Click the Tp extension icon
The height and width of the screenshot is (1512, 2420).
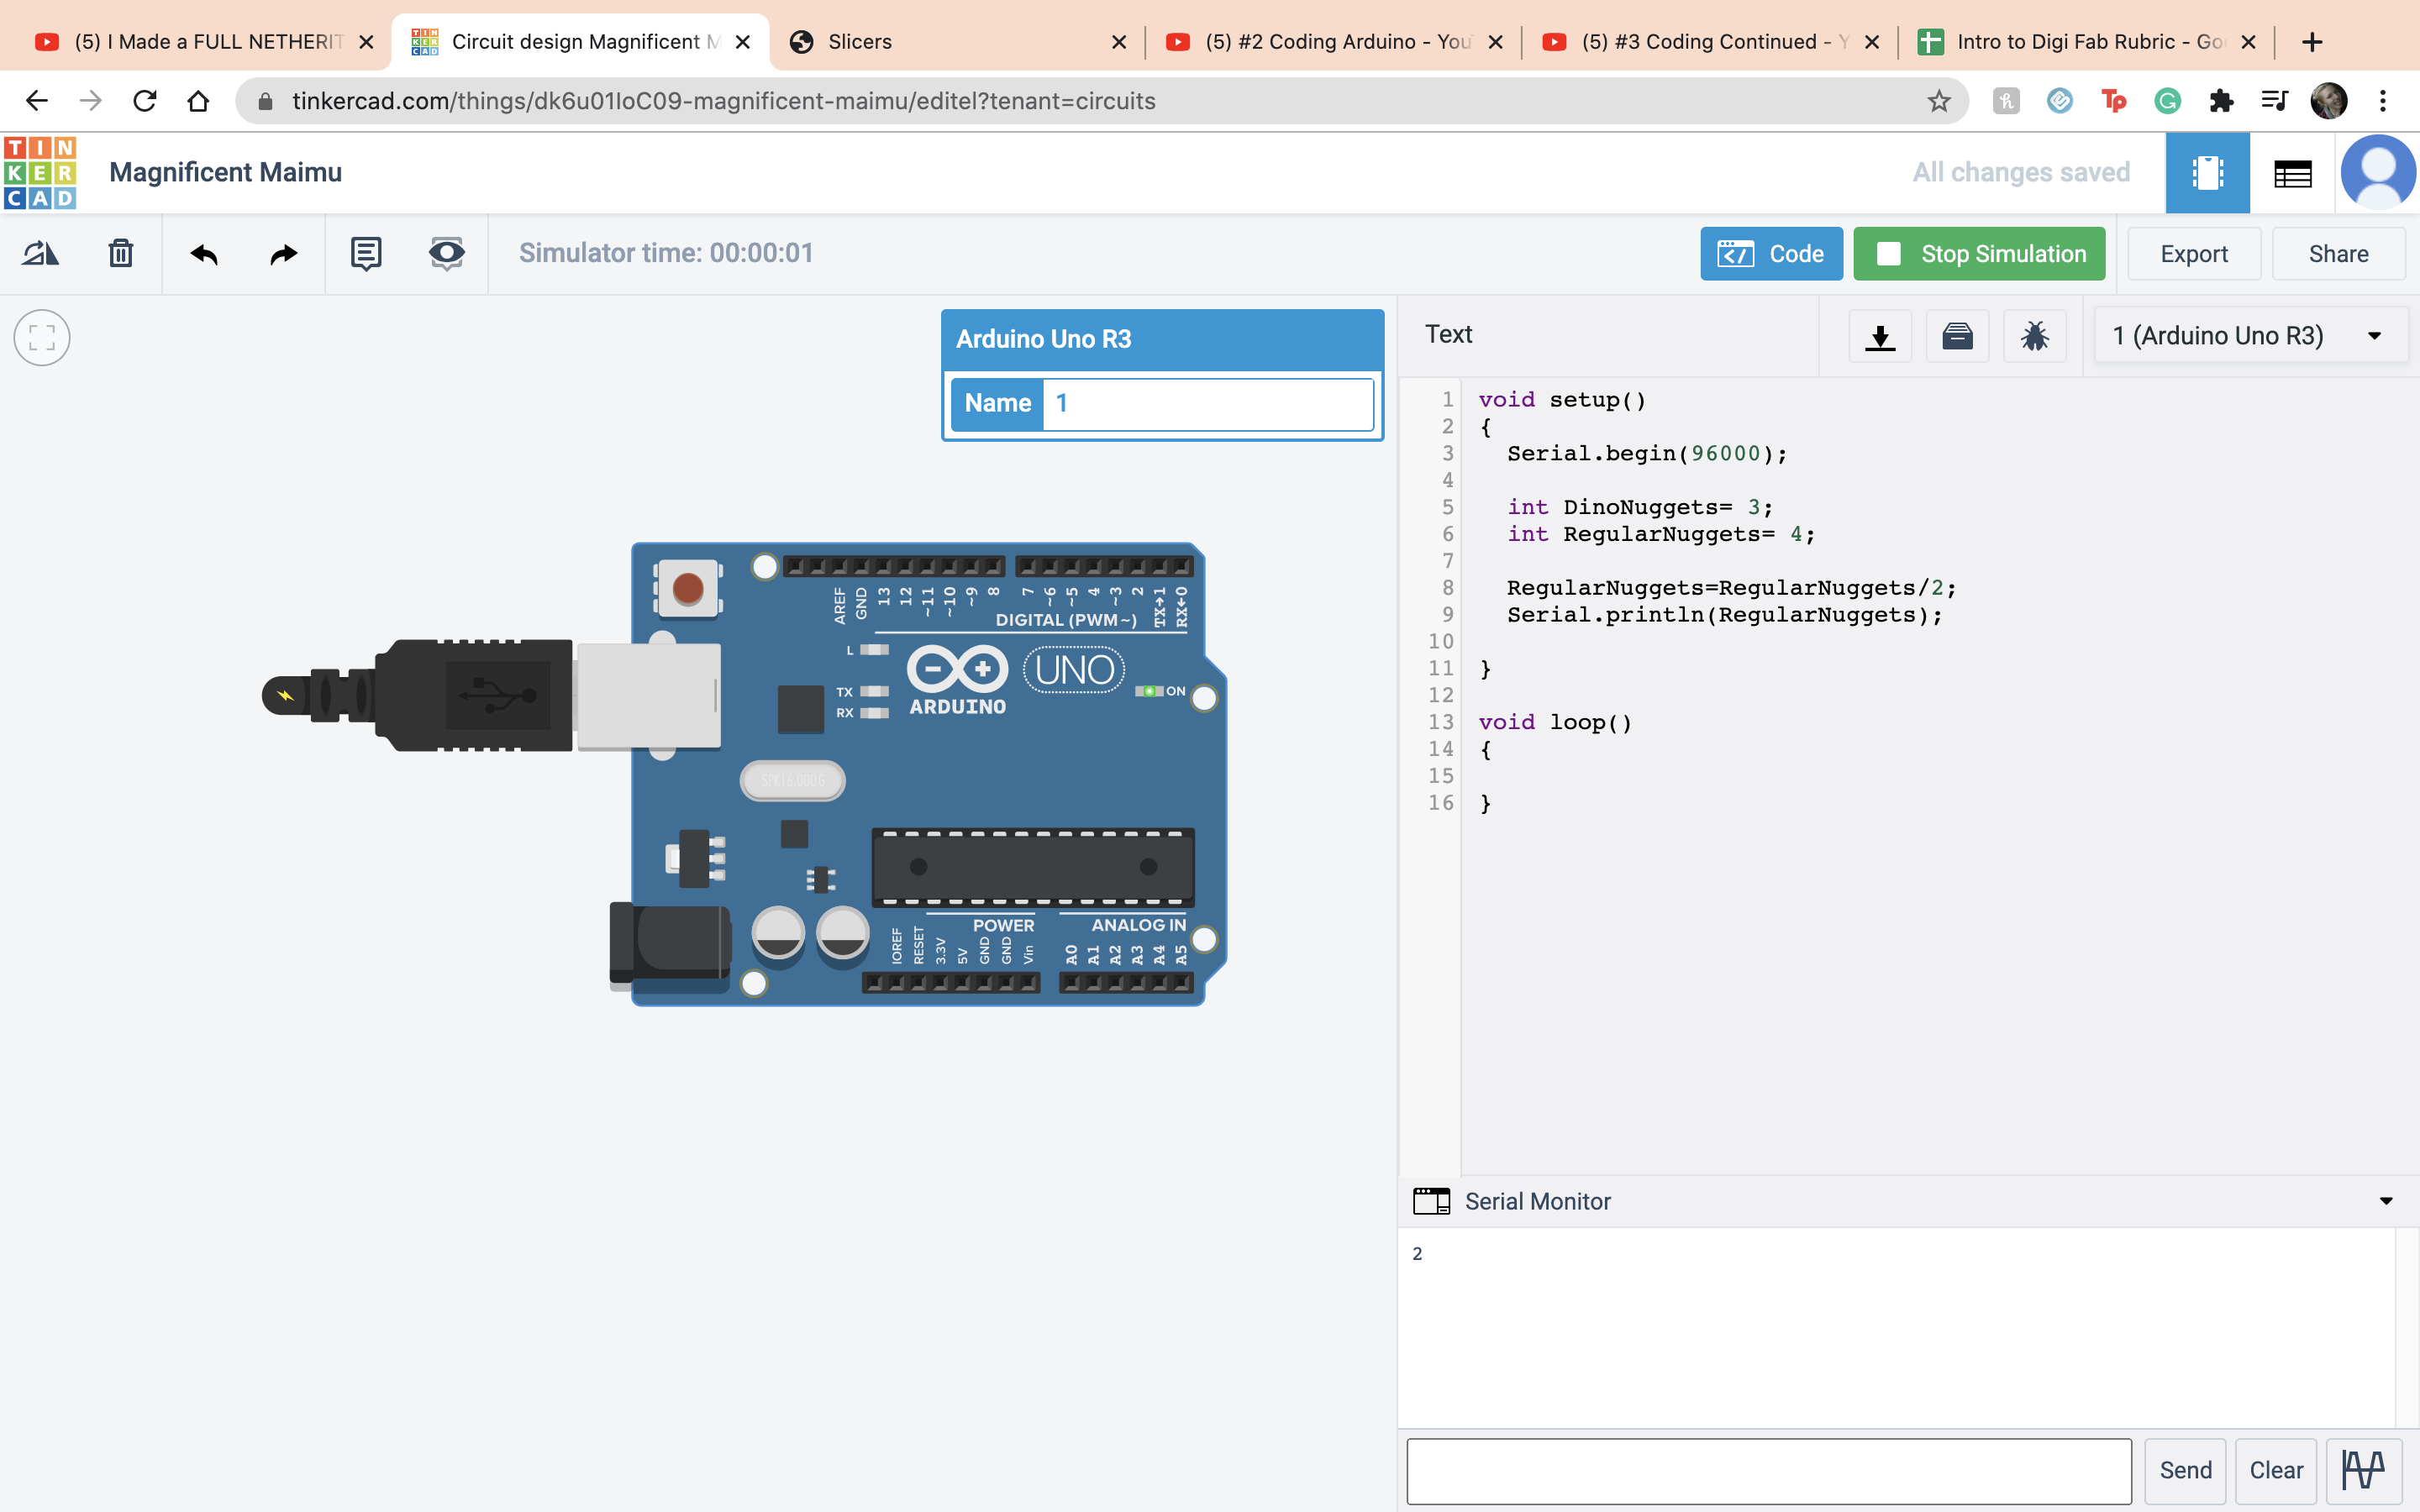2113,101
